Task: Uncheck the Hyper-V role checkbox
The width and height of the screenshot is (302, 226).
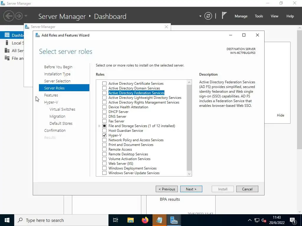Action: (104, 135)
